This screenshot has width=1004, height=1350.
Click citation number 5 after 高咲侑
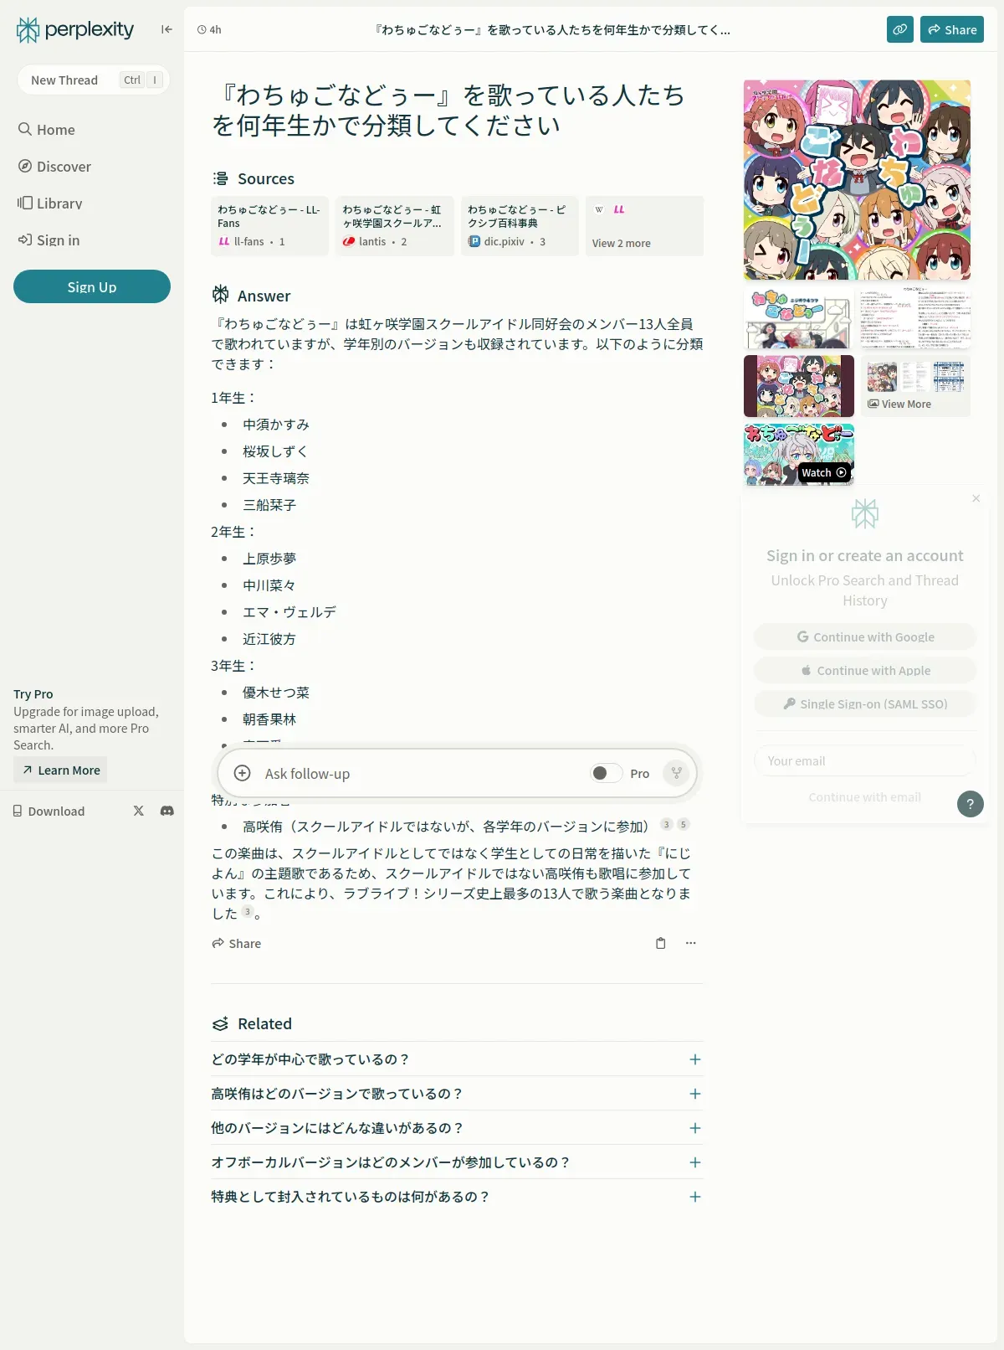coord(684,825)
